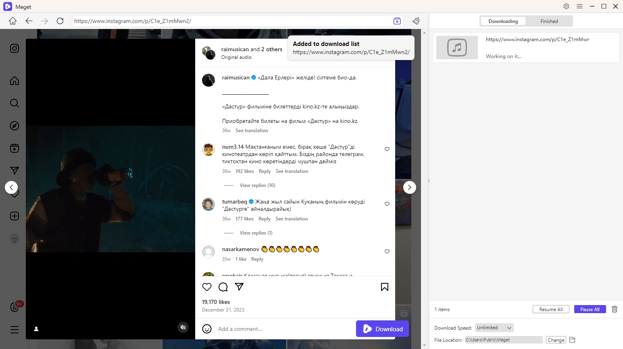Image resolution: width=623 pixels, height=349 pixels.
Task: Navigate back in Meget browser
Action: click(x=29, y=21)
